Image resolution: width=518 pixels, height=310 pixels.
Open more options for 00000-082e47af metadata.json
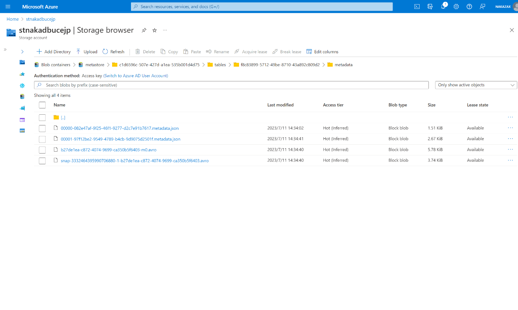[x=511, y=128]
